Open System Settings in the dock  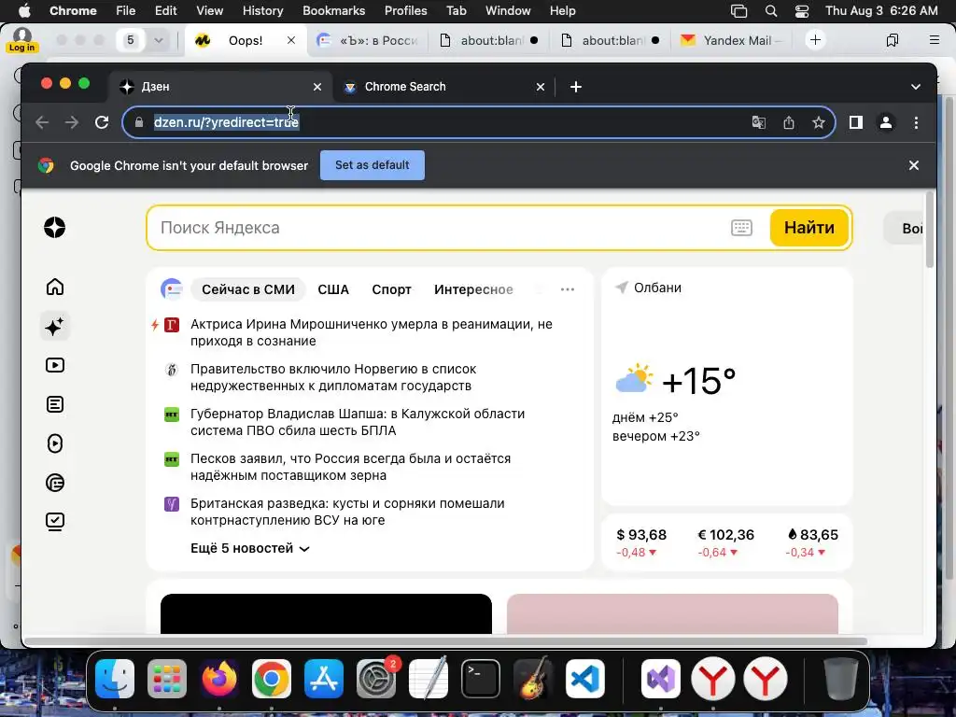tap(376, 679)
